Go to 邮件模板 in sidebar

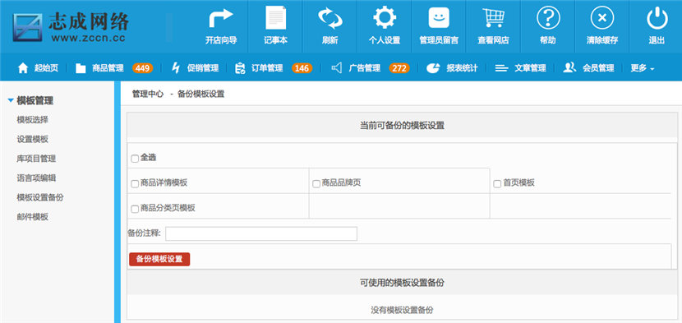[x=32, y=217]
